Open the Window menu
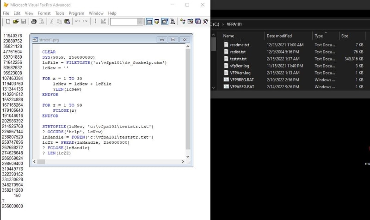The image size is (370, 220). click(x=96, y=13)
